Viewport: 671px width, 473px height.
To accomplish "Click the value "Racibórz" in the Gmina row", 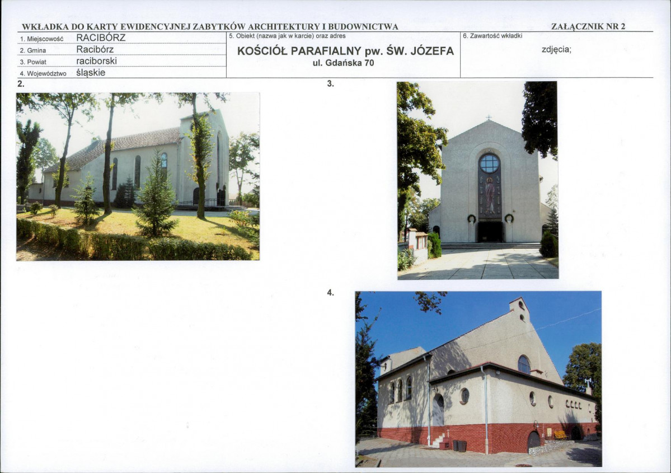I will [95, 49].
